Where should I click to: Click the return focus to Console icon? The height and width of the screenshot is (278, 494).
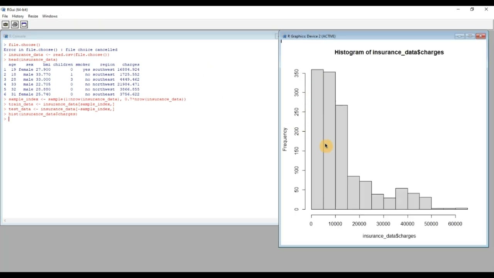tap(24, 24)
